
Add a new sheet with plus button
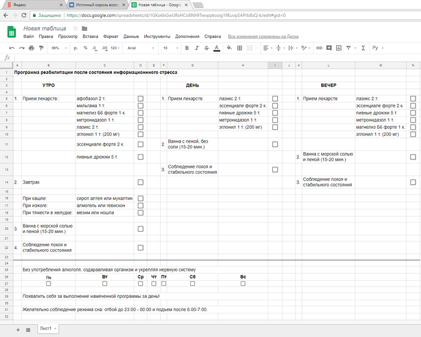point(17,329)
